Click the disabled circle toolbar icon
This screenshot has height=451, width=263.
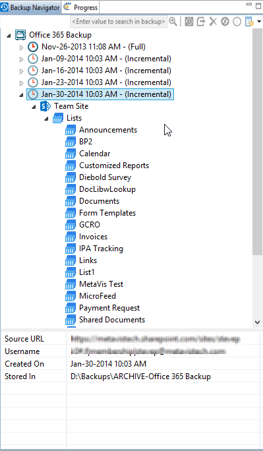[x=237, y=22]
